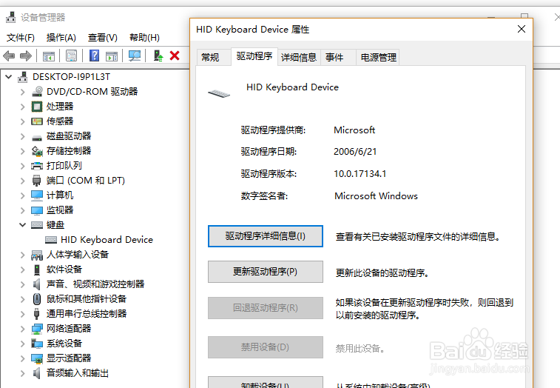Click the 禁用设备(D) button
The width and height of the screenshot is (560, 388).
click(266, 347)
